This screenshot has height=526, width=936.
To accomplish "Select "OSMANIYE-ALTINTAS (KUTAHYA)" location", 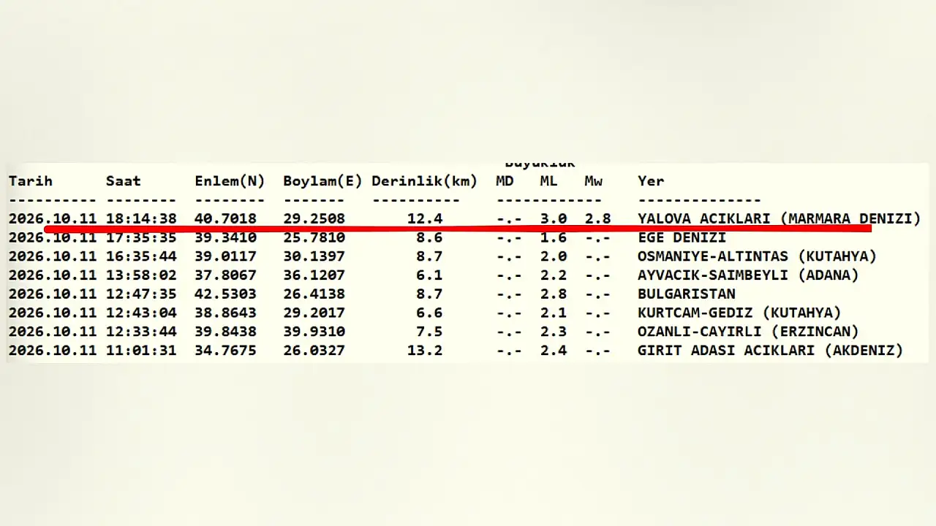I will click(757, 256).
